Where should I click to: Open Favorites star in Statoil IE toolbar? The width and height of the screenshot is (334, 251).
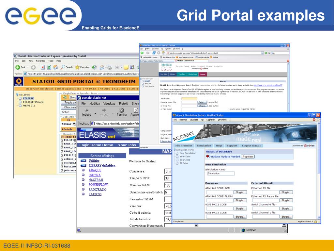tap(77, 67)
